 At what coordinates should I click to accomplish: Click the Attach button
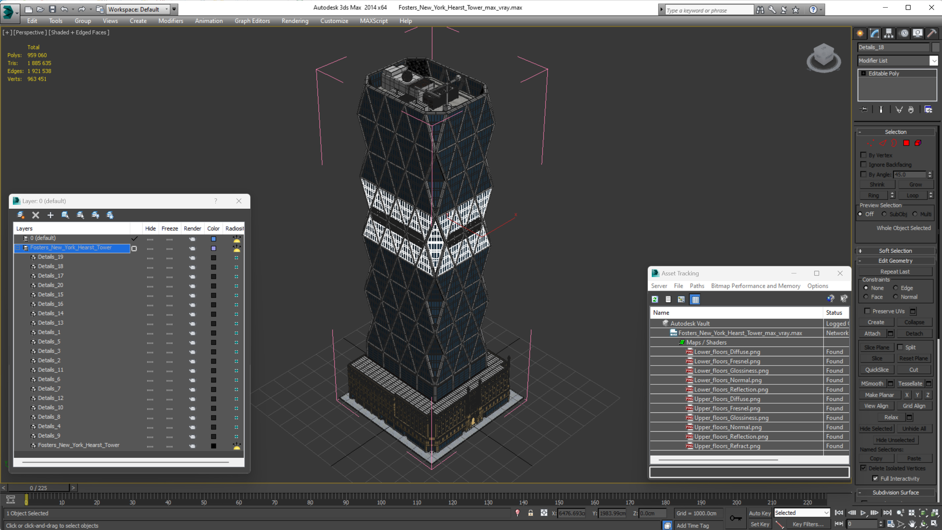[872, 334]
